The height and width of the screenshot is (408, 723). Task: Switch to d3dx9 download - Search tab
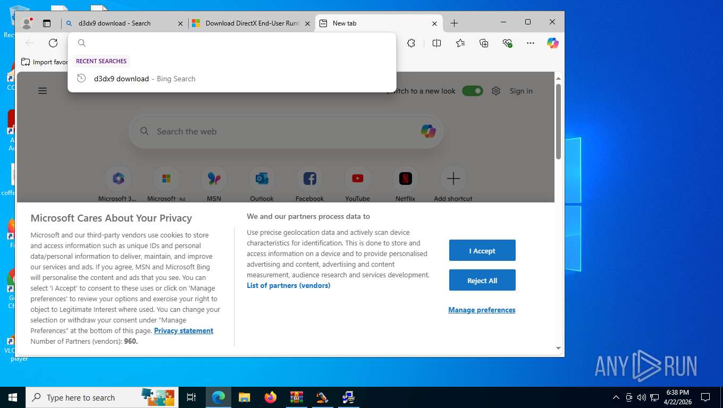pyautogui.click(x=124, y=23)
